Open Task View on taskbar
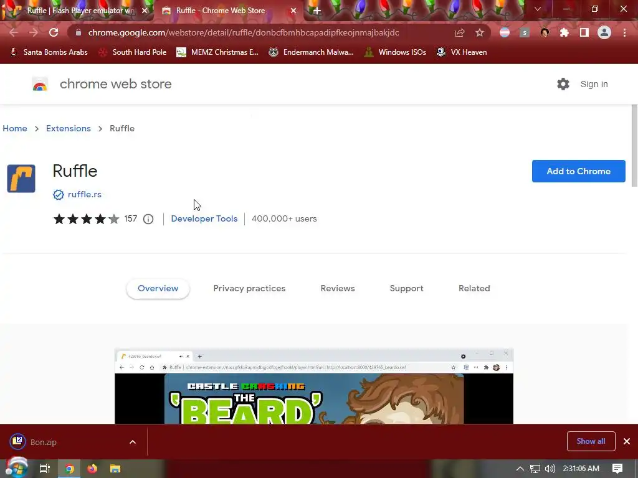638x478 pixels. [x=45, y=469]
